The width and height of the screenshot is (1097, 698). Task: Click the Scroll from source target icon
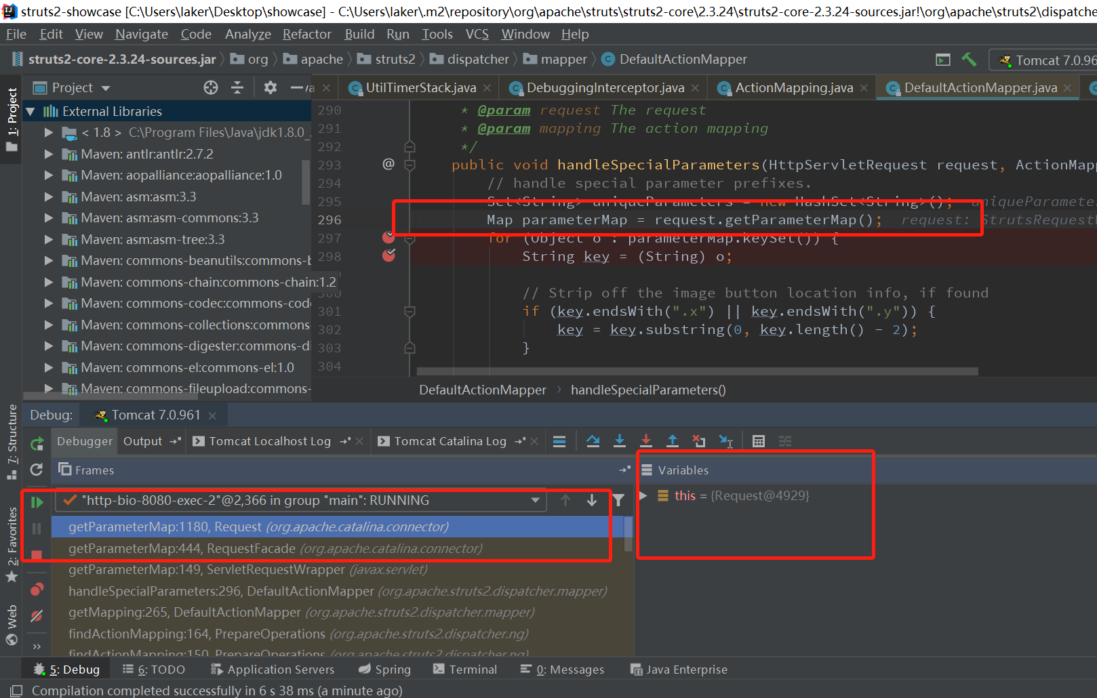tap(211, 87)
